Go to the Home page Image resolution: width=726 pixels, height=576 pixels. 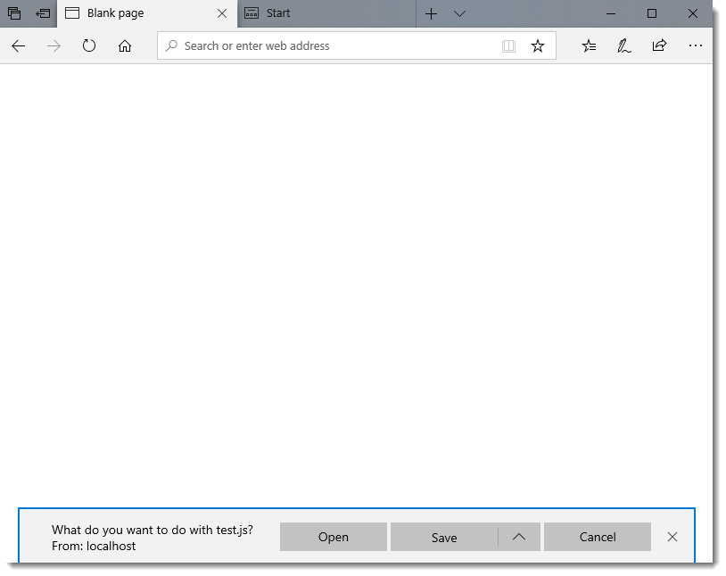(125, 46)
